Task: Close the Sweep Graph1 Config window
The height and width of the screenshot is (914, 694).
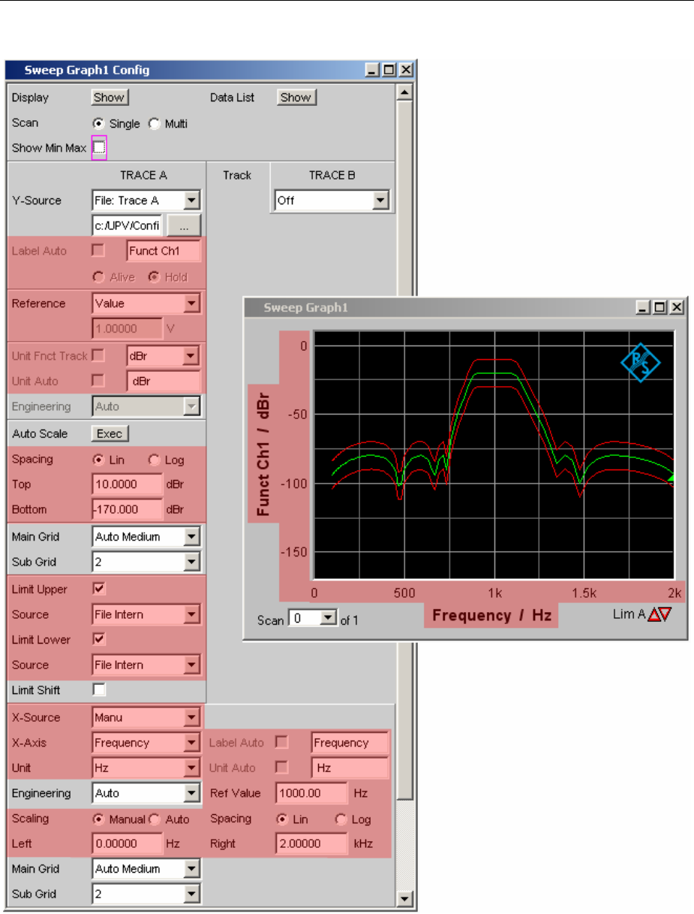Action: point(405,70)
